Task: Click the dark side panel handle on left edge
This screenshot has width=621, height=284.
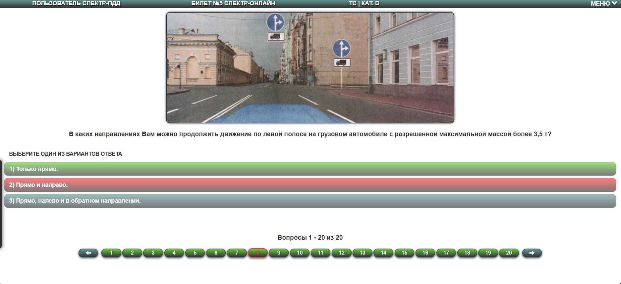Action: point(1,204)
